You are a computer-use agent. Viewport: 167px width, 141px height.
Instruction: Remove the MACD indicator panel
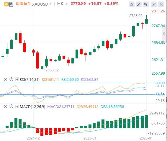(6, 106)
